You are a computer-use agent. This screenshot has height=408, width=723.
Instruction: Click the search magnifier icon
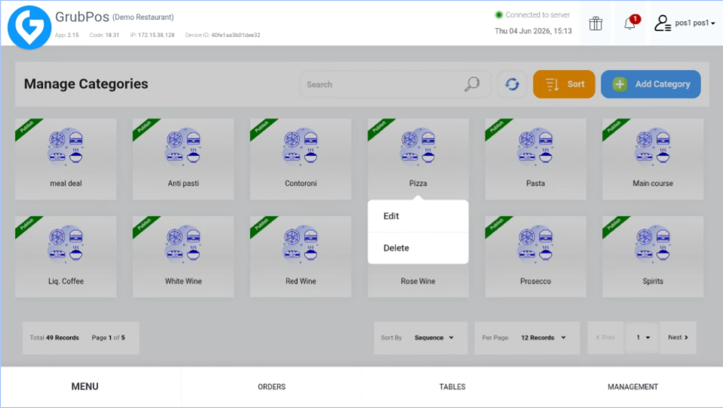point(472,84)
